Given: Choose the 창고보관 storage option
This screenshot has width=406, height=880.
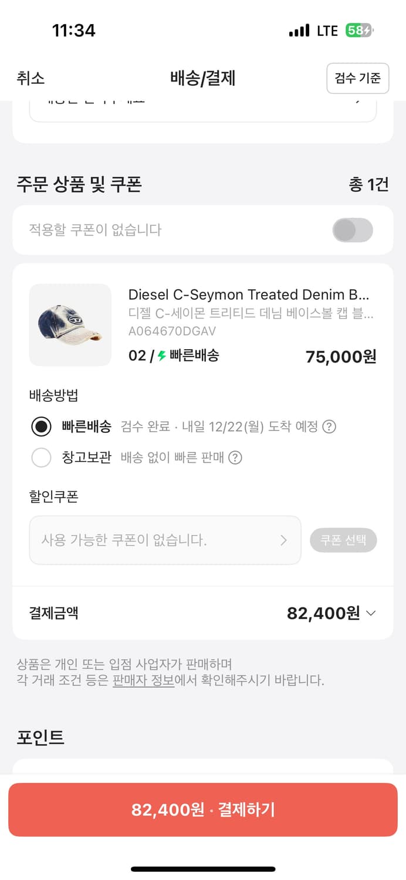Looking at the screenshot, I should click(x=41, y=457).
